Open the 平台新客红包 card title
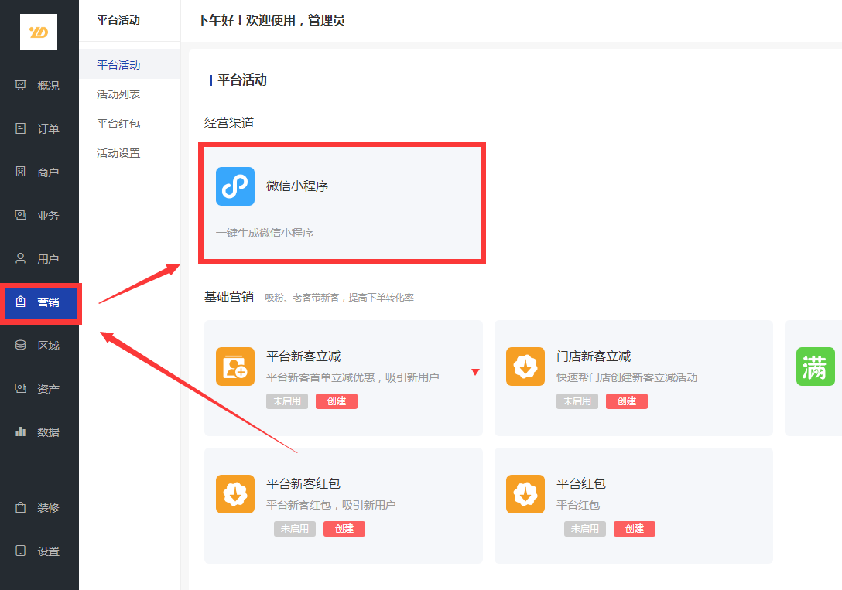 pos(303,484)
